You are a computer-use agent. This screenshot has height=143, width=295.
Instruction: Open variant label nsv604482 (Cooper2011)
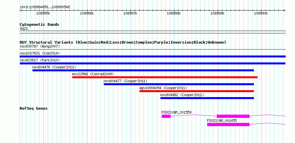[182, 95]
